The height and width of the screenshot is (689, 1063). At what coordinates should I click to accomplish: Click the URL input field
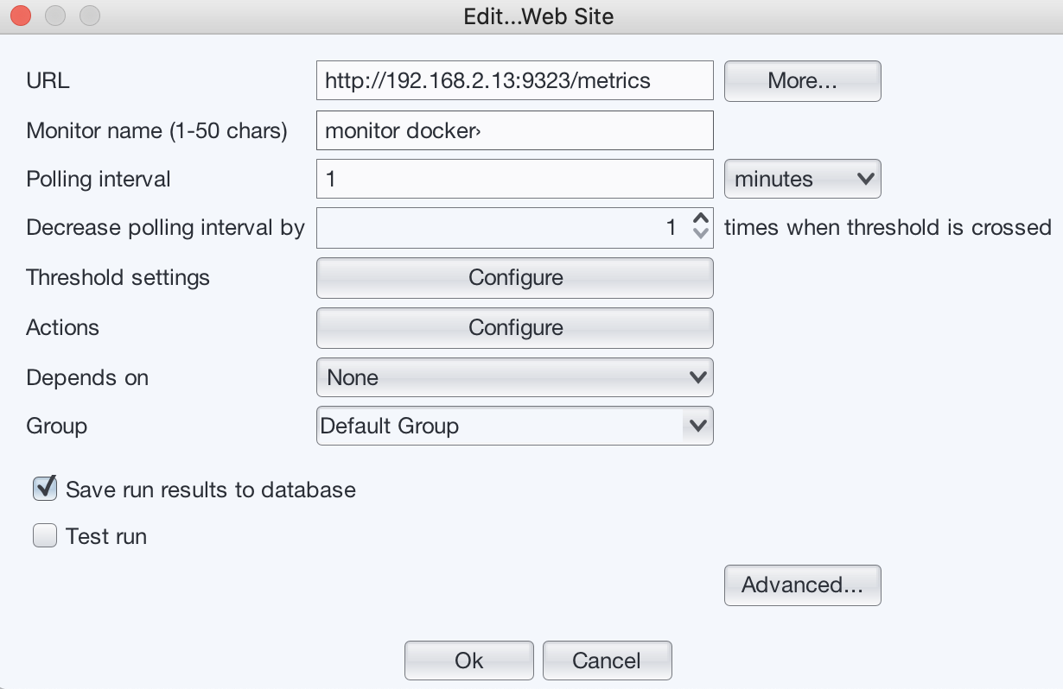point(514,81)
